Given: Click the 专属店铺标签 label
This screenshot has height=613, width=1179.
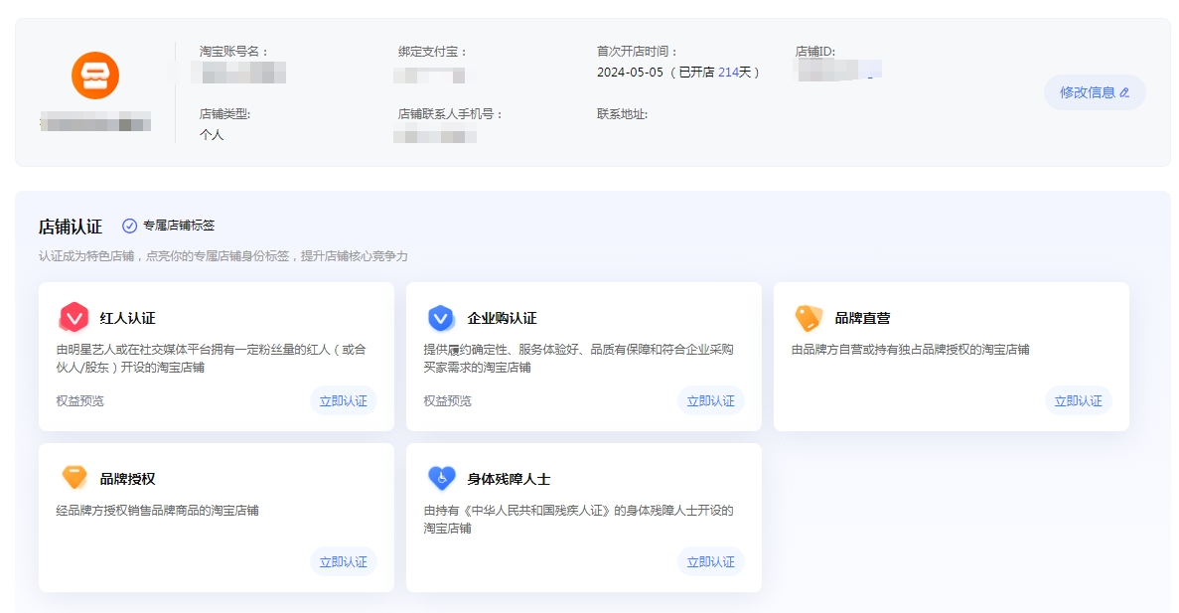Looking at the screenshot, I should pyautogui.click(x=179, y=226).
